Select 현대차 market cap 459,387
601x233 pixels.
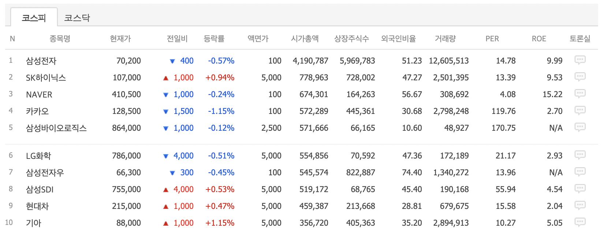(314, 206)
